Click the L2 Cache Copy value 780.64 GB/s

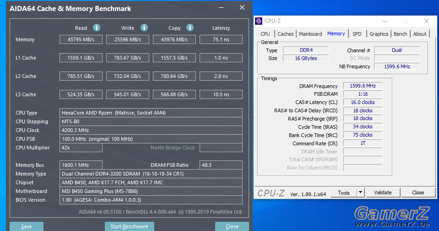click(x=174, y=76)
